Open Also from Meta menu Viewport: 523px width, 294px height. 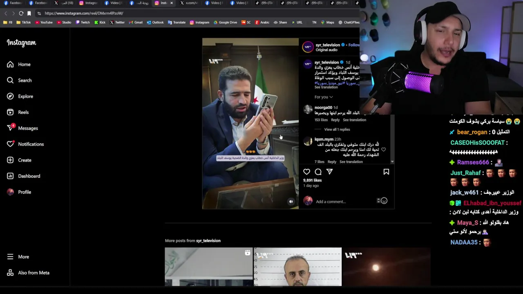(x=28, y=273)
